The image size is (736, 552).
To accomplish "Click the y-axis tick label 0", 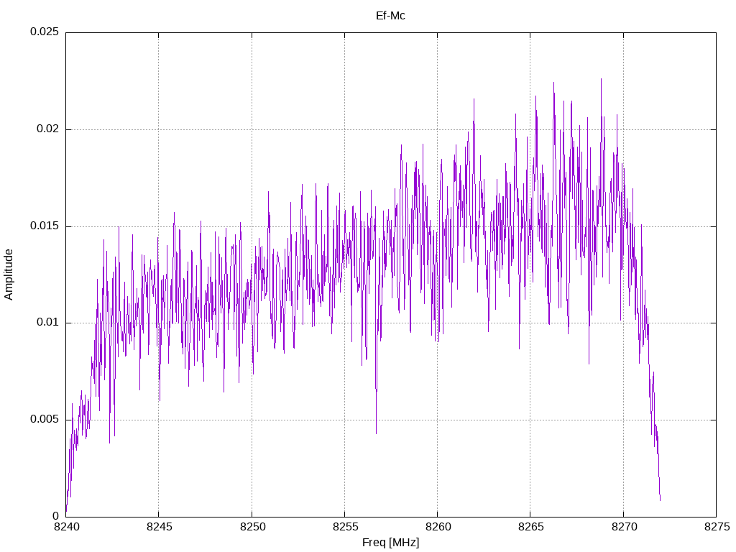I will pos(56,516).
